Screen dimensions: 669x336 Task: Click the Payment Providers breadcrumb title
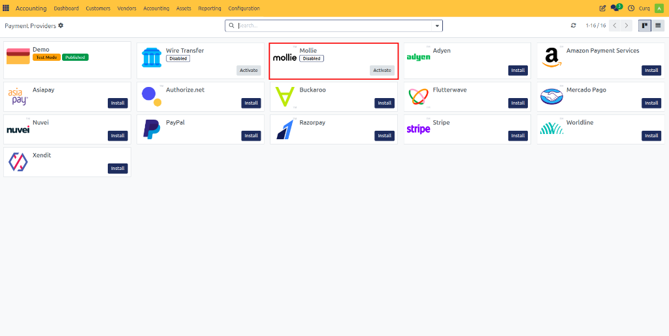(30, 26)
